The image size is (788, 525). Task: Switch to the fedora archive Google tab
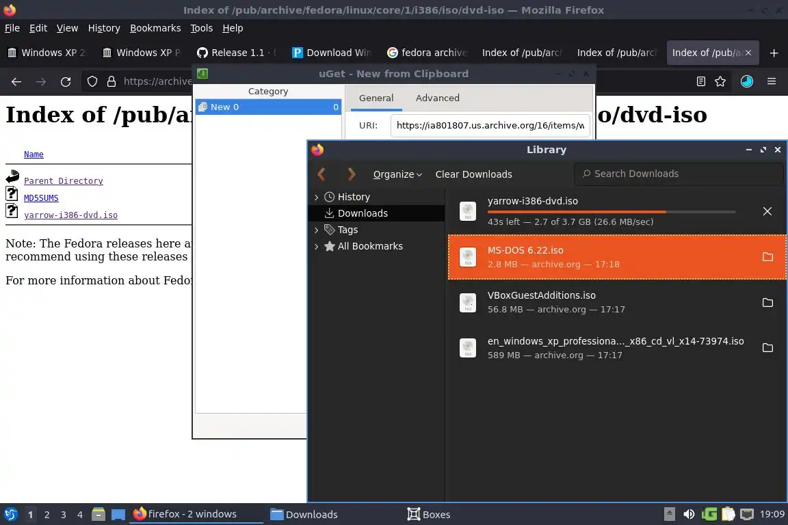pos(427,53)
